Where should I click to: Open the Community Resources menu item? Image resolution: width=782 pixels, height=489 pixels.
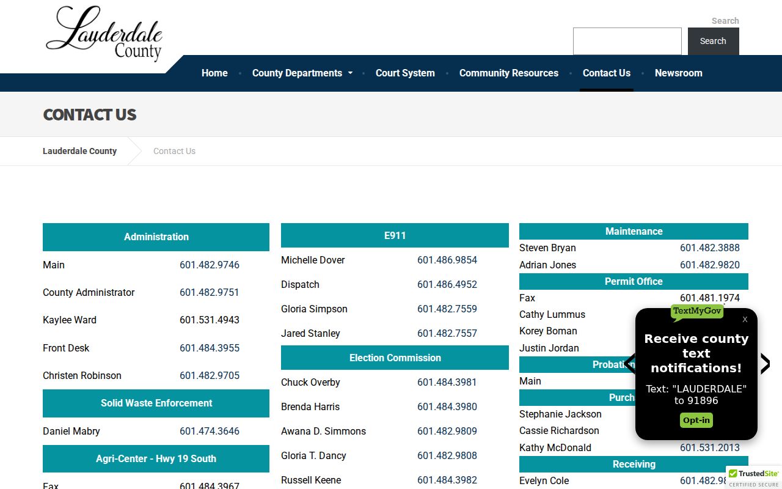pos(509,73)
